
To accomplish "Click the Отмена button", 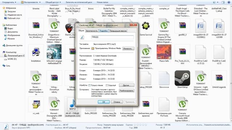I will 117,102.
